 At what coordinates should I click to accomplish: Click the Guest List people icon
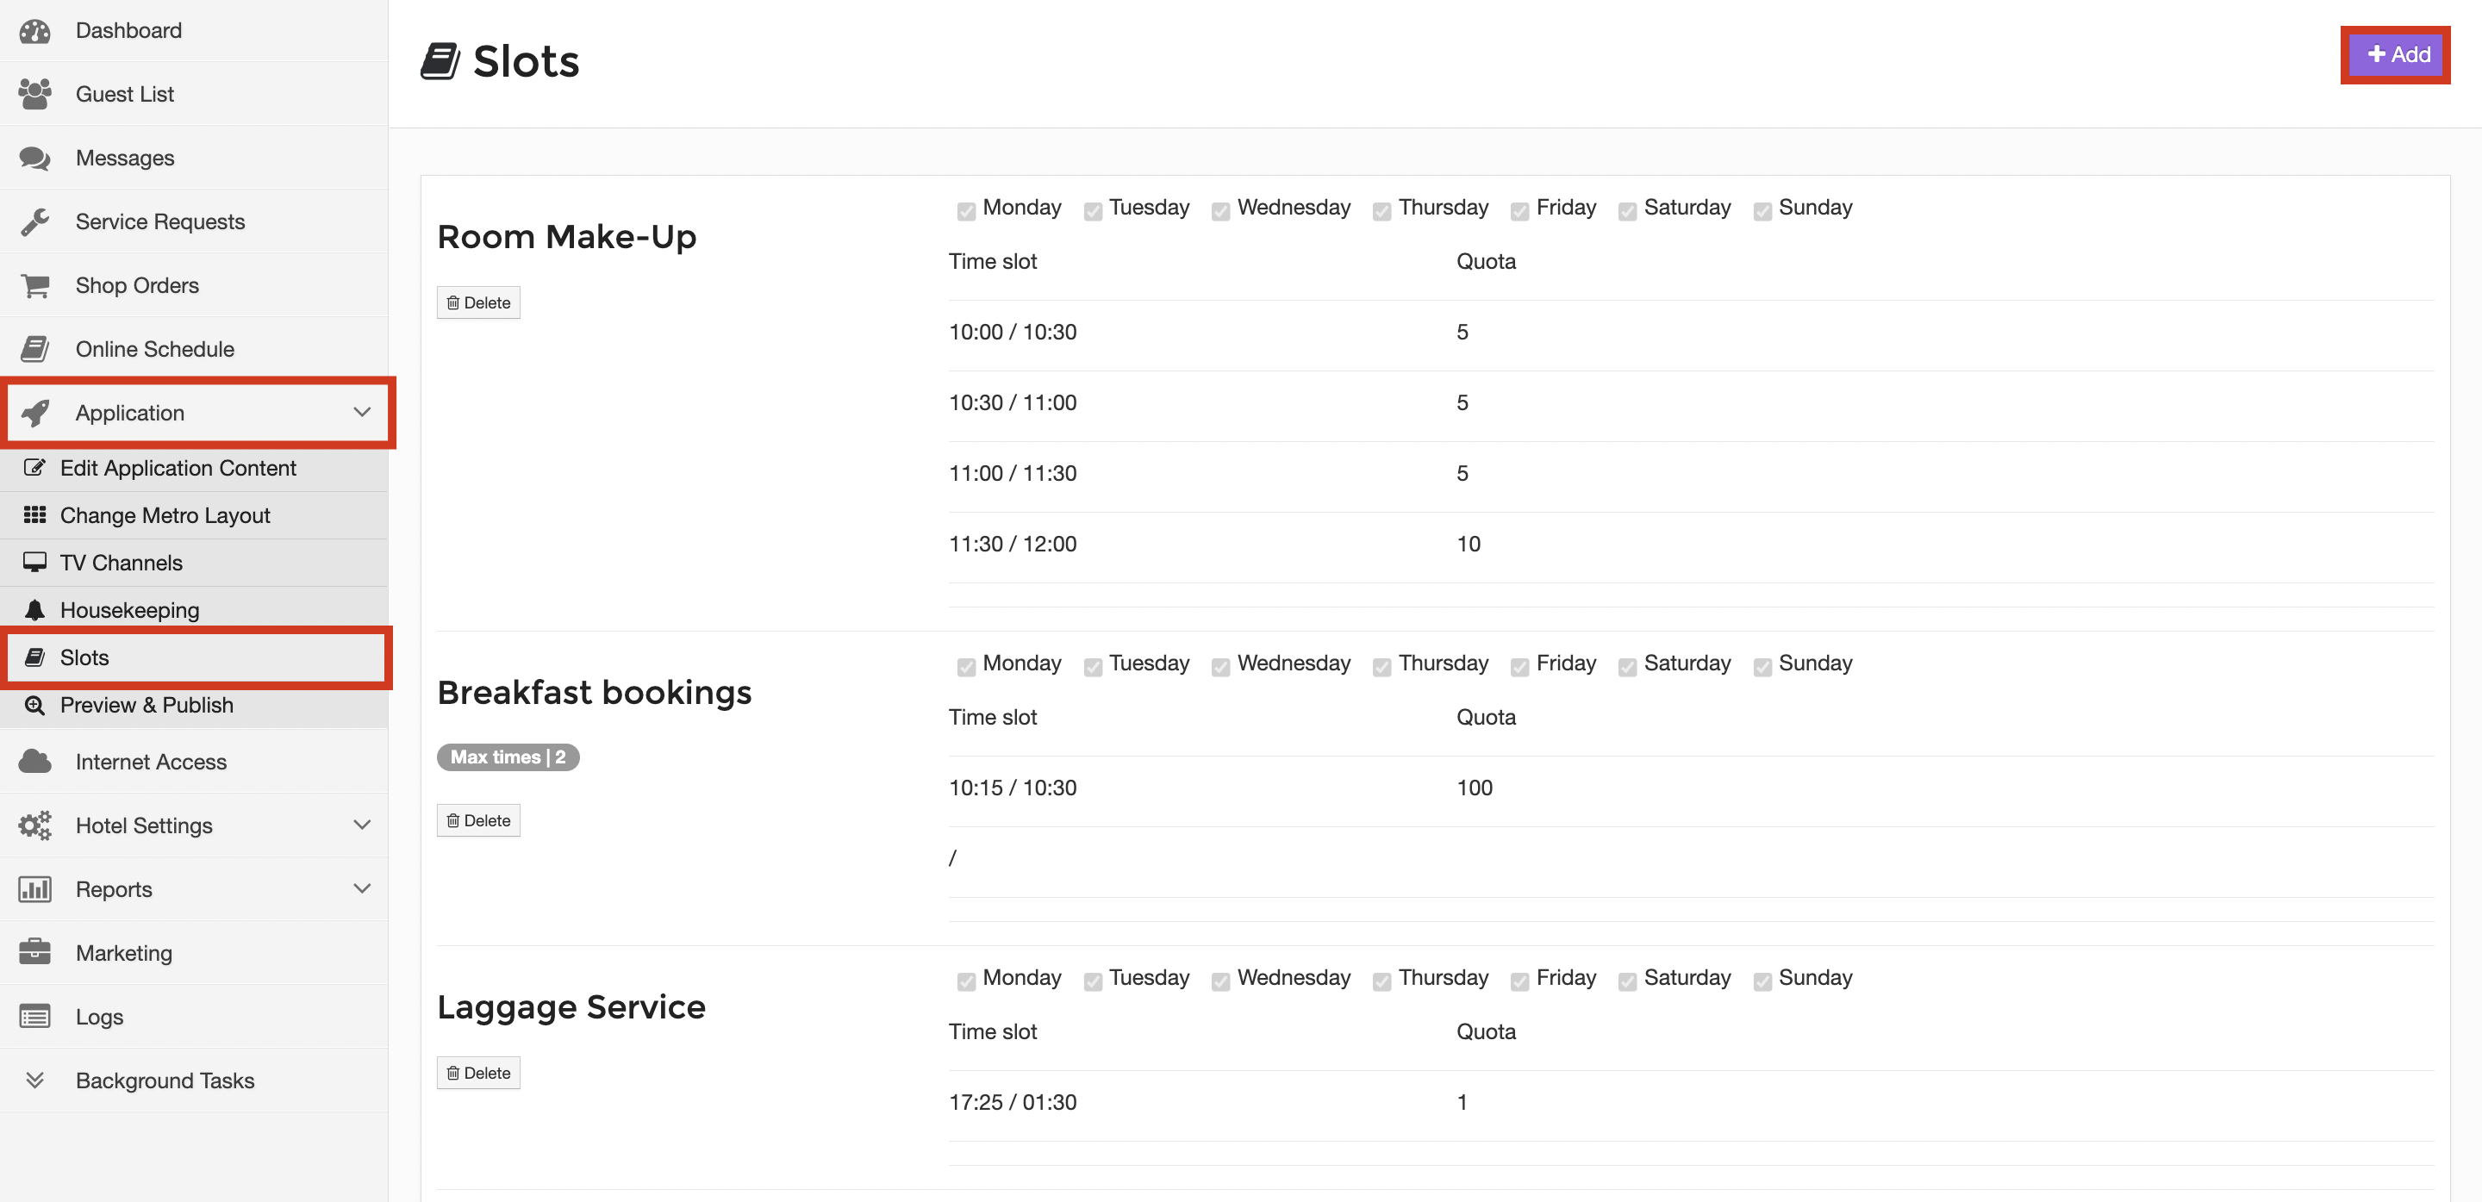[x=34, y=95]
